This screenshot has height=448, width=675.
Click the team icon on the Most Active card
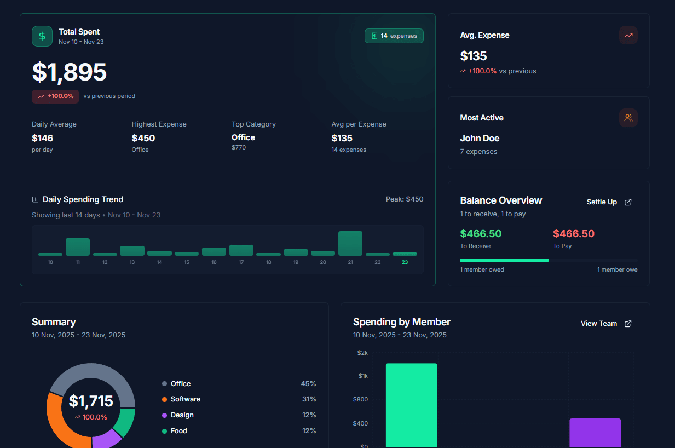(628, 117)
